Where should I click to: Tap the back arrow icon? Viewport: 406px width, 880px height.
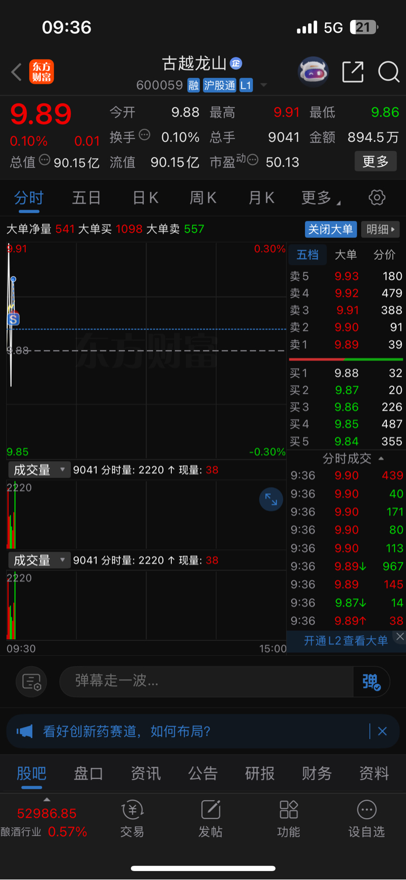point(16,72)
